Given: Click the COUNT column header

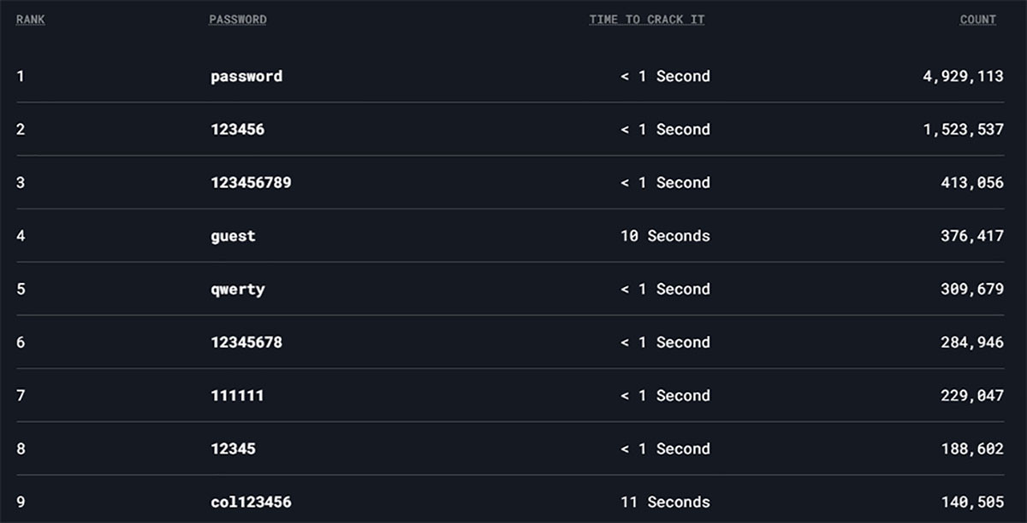Looking at the screenshot, I should coord(977,20).
